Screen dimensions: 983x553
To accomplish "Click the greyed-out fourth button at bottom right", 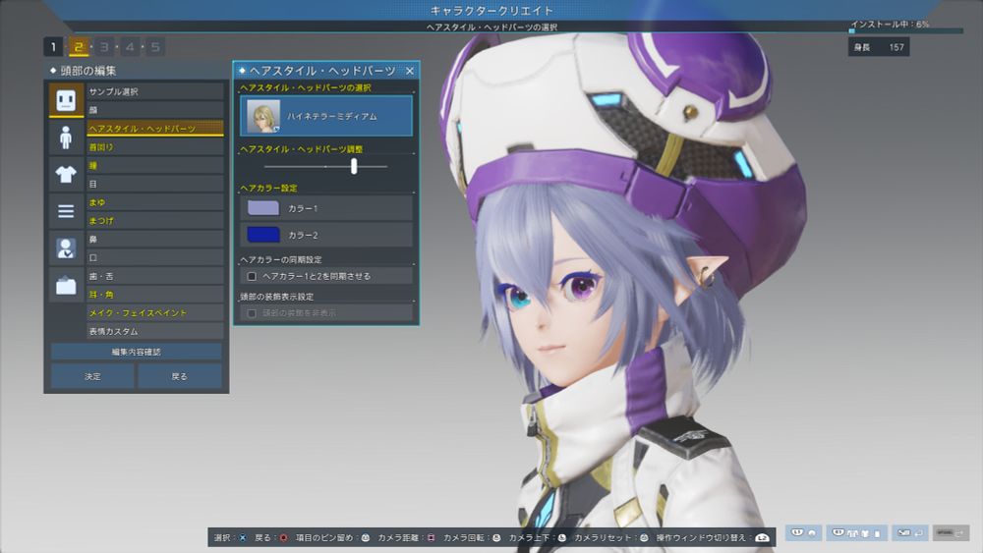I will (951, 533).
